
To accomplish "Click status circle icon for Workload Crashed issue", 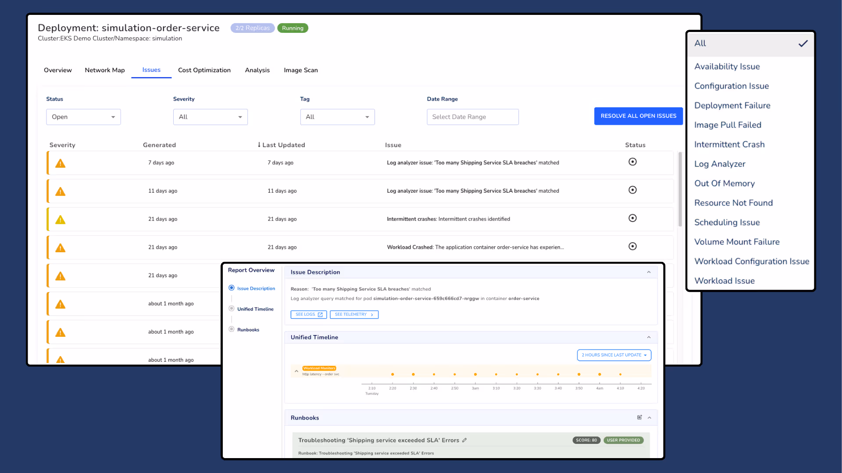I will (x=632, y=246).
